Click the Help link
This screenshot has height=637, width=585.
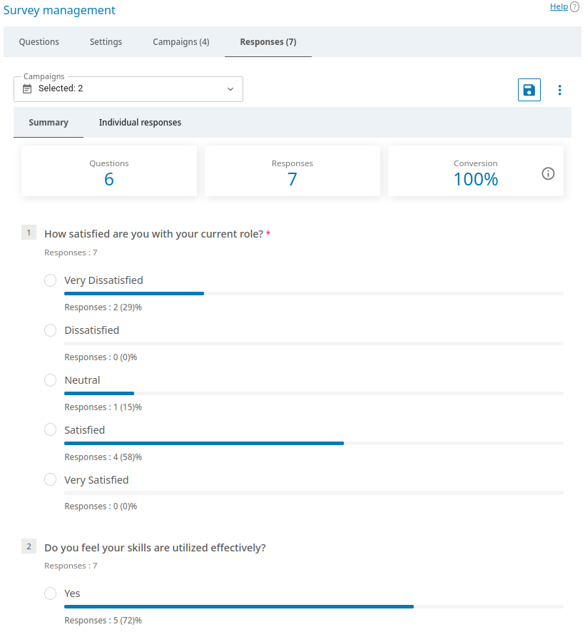(559, 7)
